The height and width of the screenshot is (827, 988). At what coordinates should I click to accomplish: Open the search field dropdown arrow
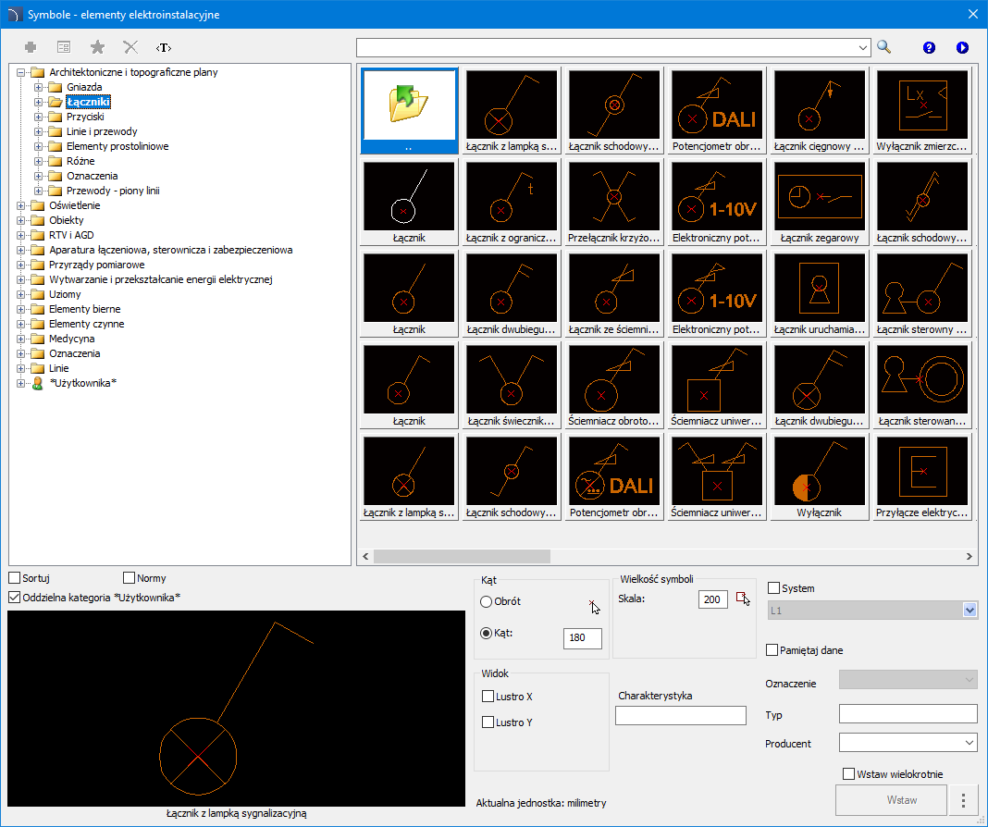(862, 47)
